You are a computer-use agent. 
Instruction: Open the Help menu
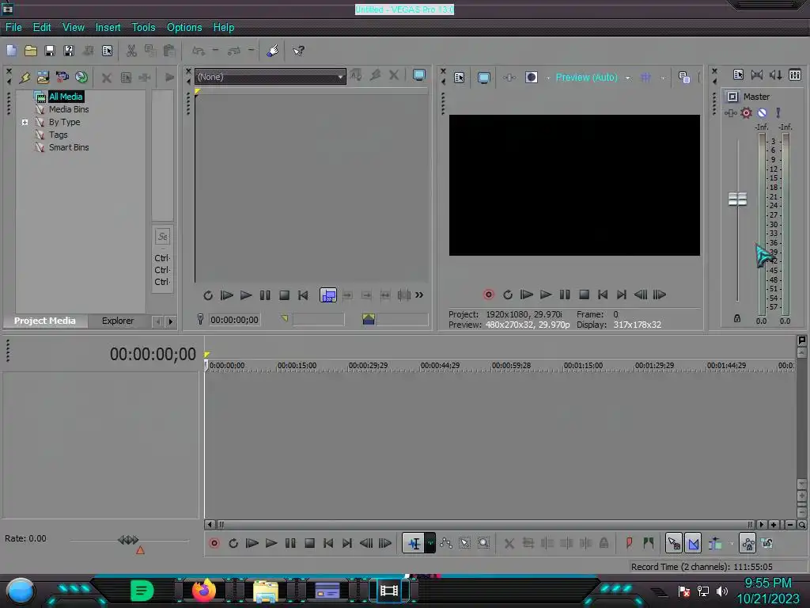click(224, 28)
